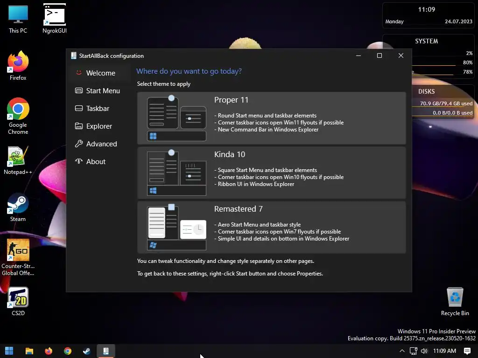
Task: Open File Explorer from the taskbar
Action: 29,351
